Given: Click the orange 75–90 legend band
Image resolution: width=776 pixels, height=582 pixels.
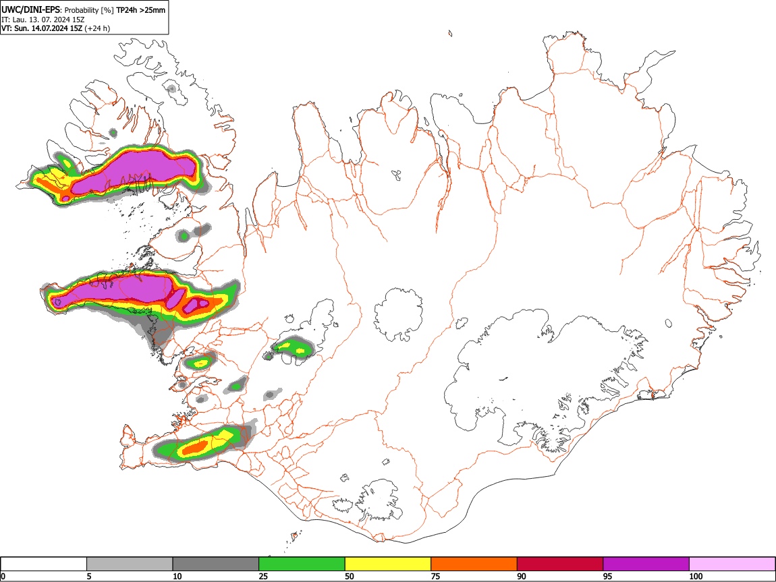Looking at the screenshot, I should [474, 564].
